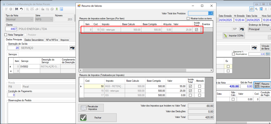Toggle Incide Total checkbox in ISS - retençao item row

[x=196, y=30]
